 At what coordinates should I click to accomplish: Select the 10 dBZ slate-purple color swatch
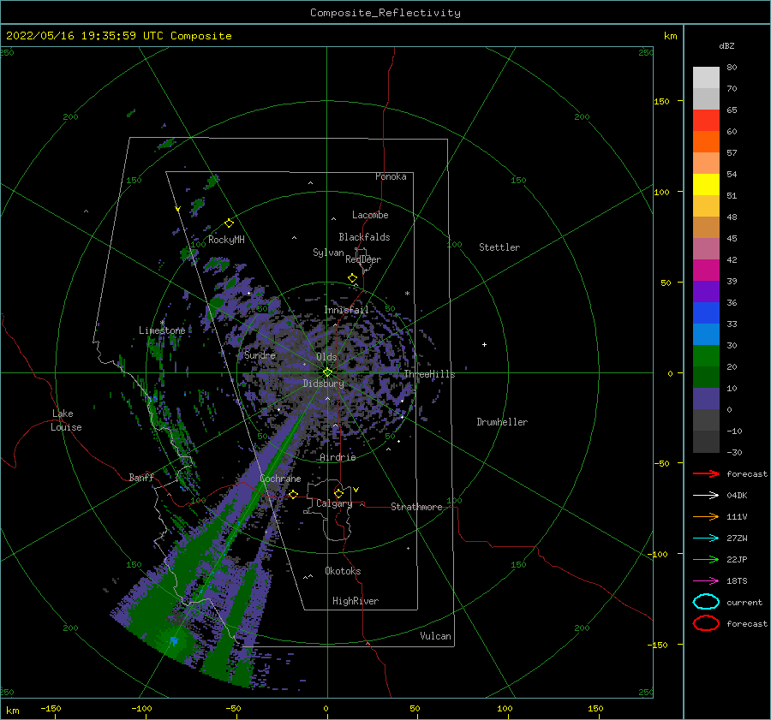(x=706, y=399)
